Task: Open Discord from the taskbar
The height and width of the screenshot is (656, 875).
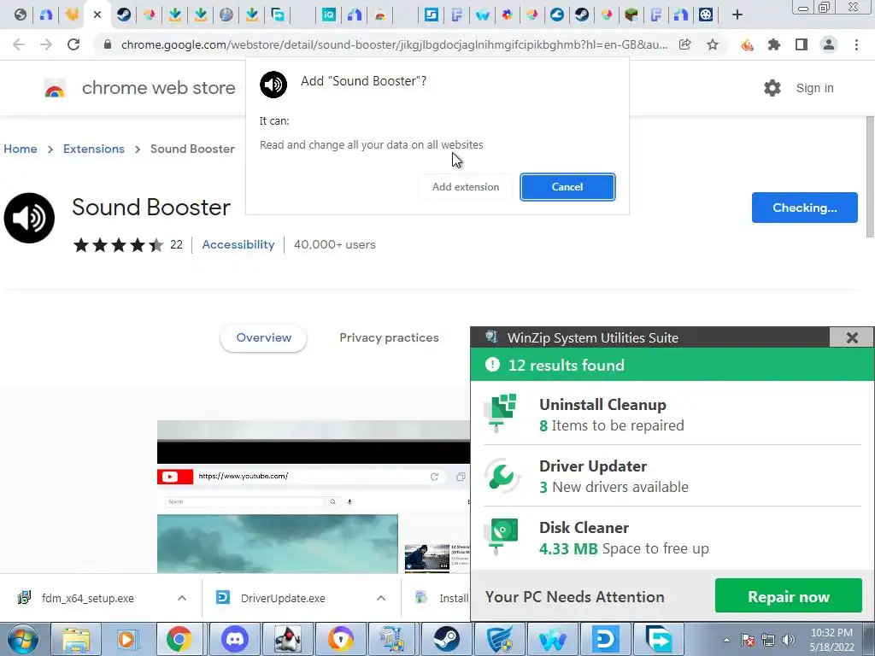Action: pos(235,639)
